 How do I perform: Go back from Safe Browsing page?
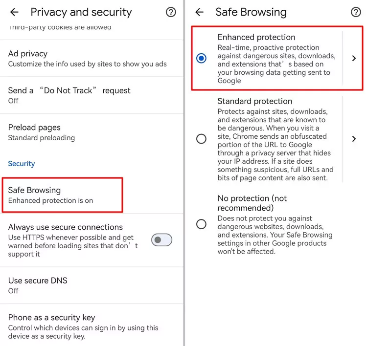pos(199,12)
